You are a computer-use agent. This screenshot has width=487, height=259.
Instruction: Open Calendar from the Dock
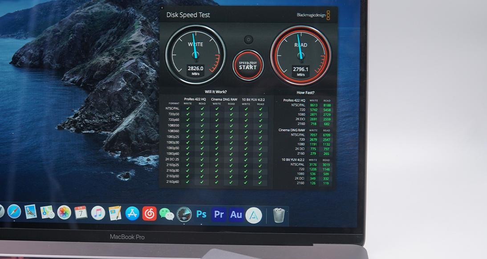[x=81, y=213]
